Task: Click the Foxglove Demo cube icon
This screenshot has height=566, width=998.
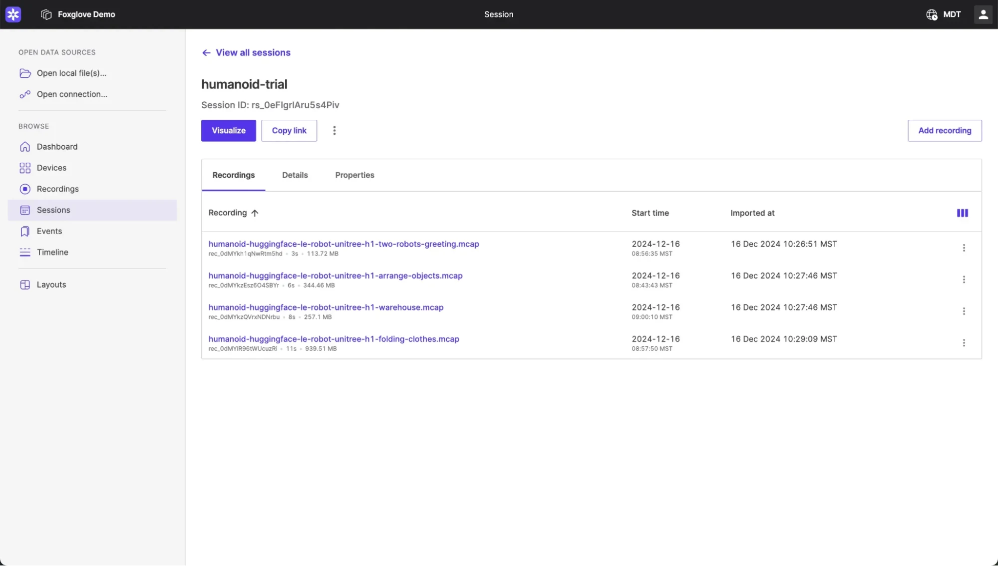Action: (x=45, y=14)
